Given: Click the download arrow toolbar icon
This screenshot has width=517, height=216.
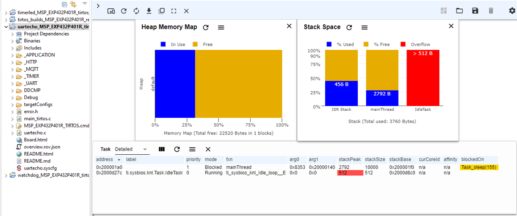Looking at the screenshot, I should tap(149, 11).
